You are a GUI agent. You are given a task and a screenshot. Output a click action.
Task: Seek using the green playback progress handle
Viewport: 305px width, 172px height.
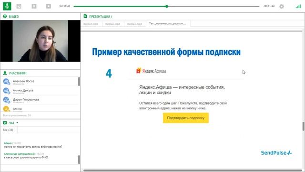(167, 6)
